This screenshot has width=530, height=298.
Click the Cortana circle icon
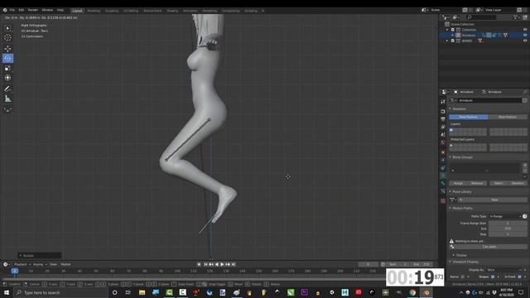tap(114, 292)
